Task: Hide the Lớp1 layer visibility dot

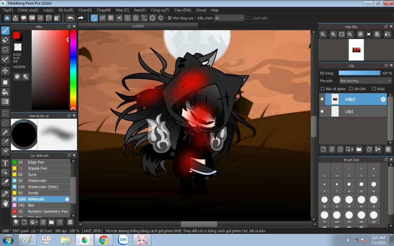Action: point(322,111)
